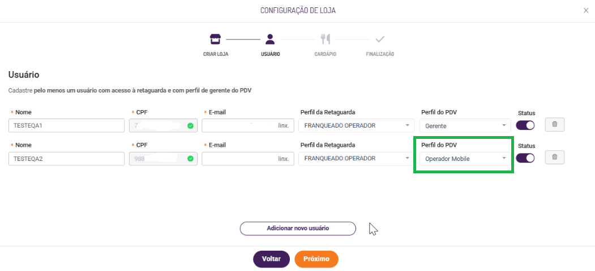Click the Finalização checkmark icon
Screen dimensions: 595x271
click(x=380, y=39)
